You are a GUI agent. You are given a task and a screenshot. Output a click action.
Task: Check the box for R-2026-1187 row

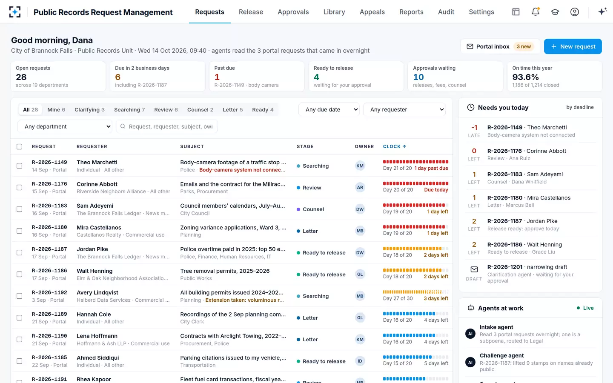pyautogui.click(x=19, y=253)
